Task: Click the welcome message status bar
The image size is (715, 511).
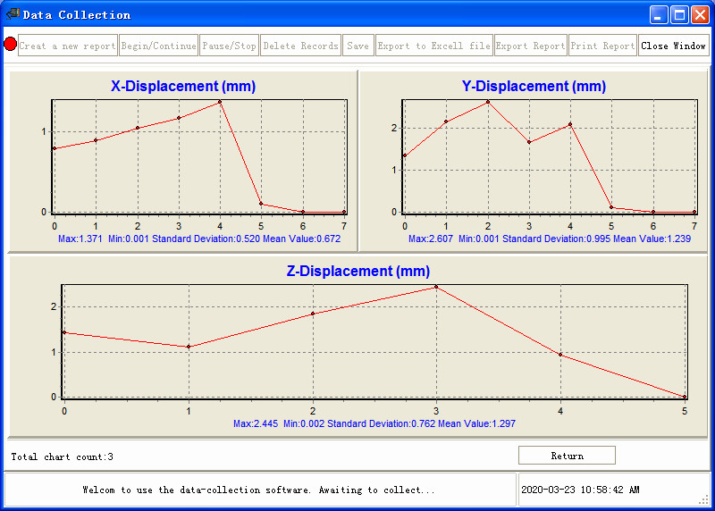Action: tap(259, 490)
